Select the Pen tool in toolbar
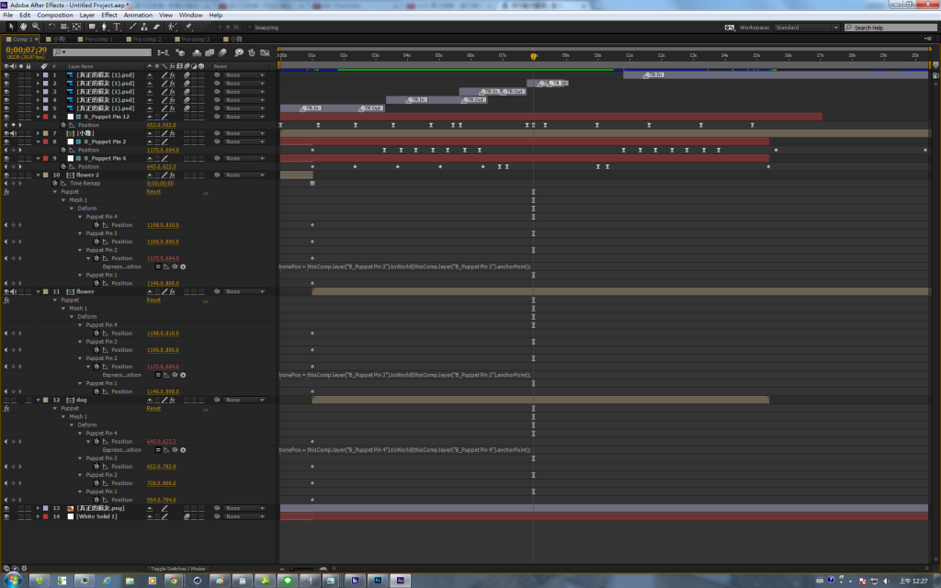 (x=103, y=28)
